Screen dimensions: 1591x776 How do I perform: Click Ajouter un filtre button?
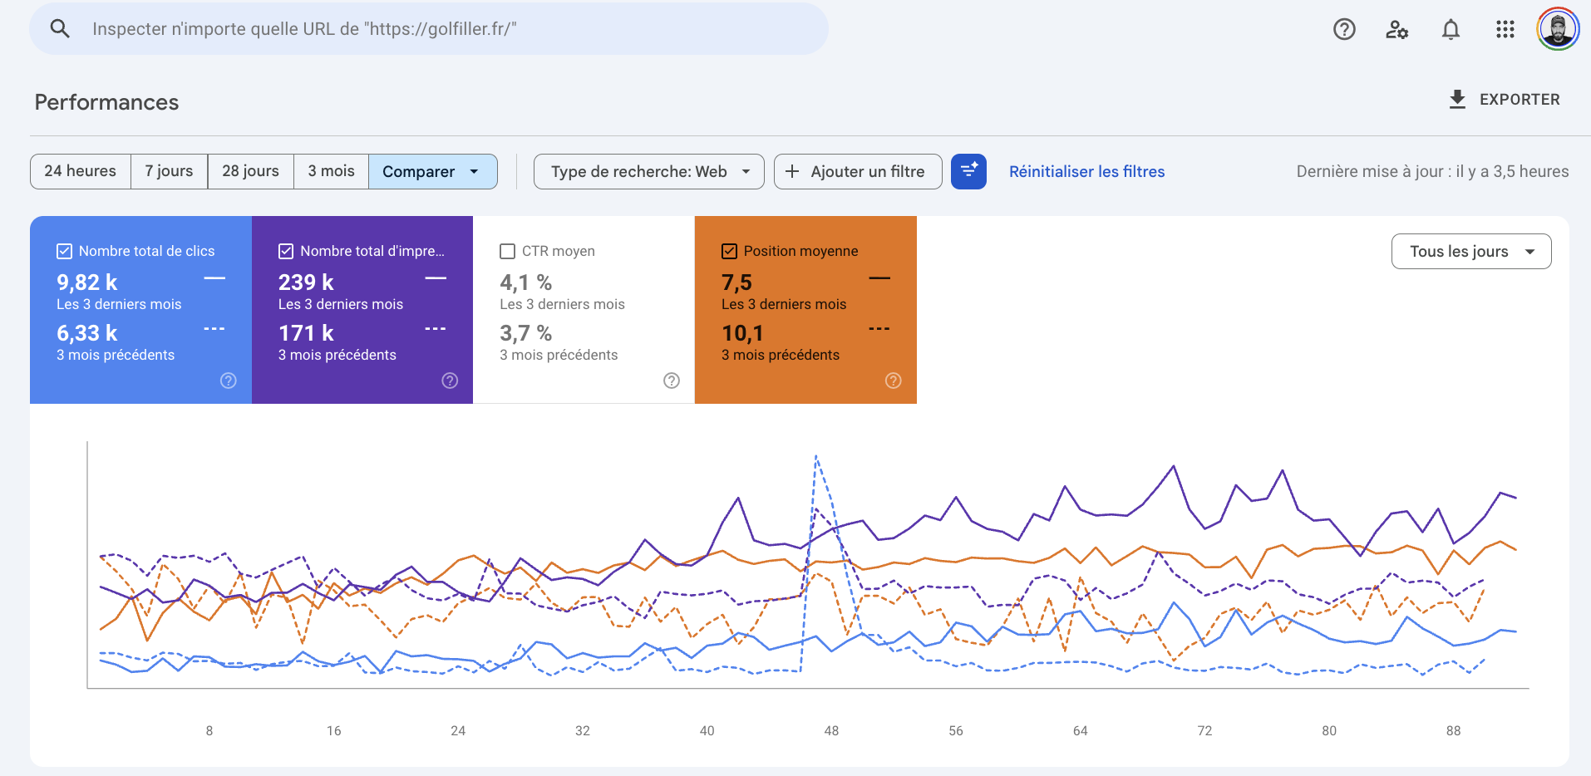pos(858,171)
